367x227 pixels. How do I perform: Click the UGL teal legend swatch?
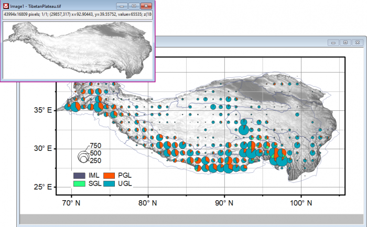[x=110, y=183]
